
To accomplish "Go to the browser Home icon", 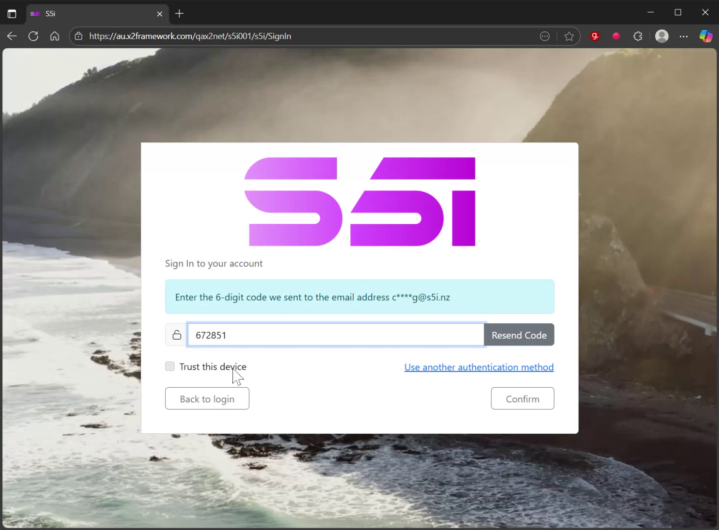I will coord(55,36).
